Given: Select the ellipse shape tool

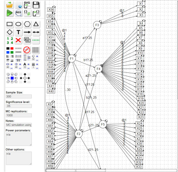Looking at the screenshot, I should click(18, 24).
